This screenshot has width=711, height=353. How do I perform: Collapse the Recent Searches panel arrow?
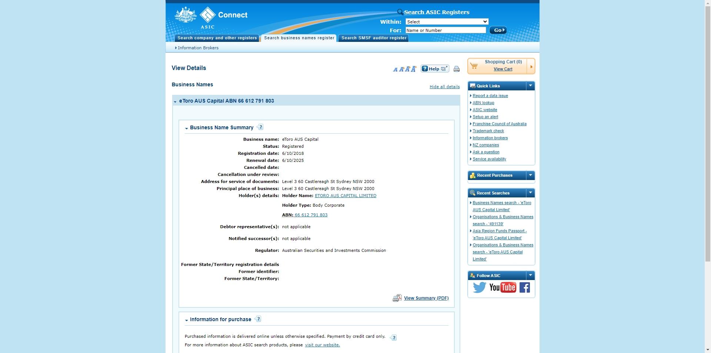530,193
